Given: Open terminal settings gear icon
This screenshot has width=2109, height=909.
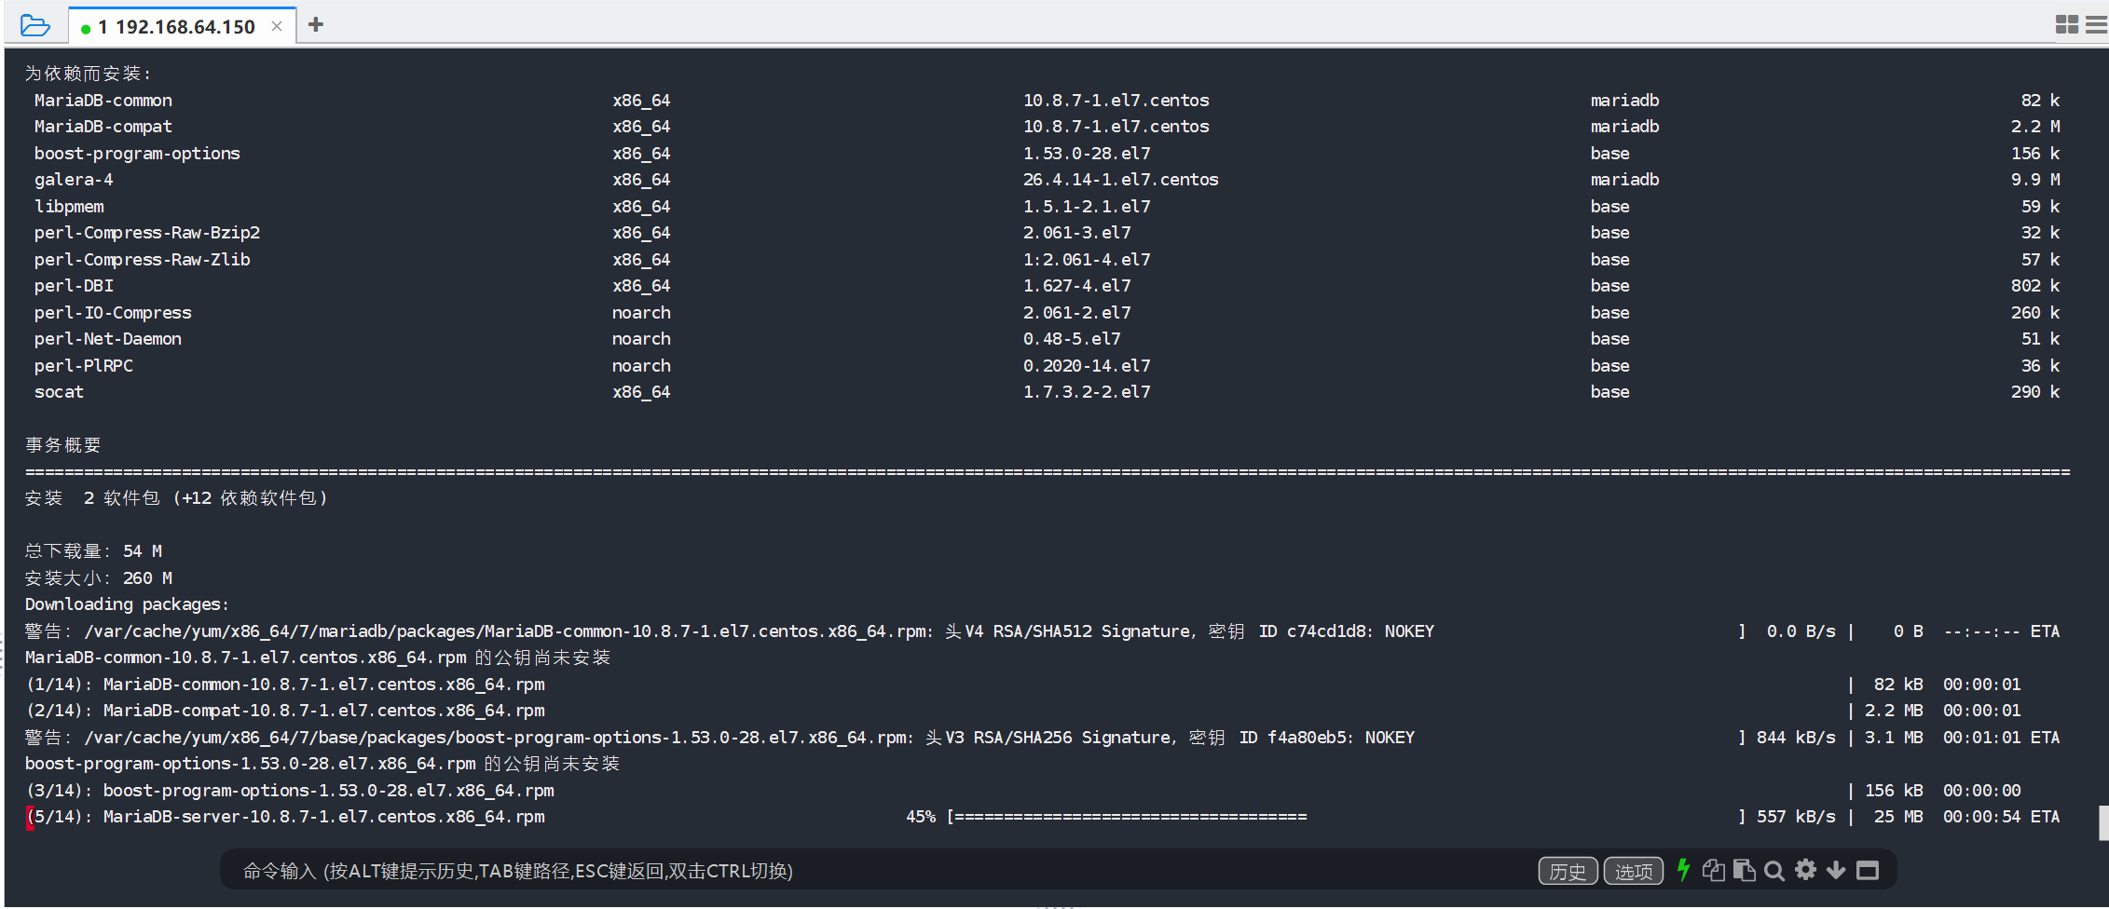Looking at the screenshot, I should coord(1805,870).
